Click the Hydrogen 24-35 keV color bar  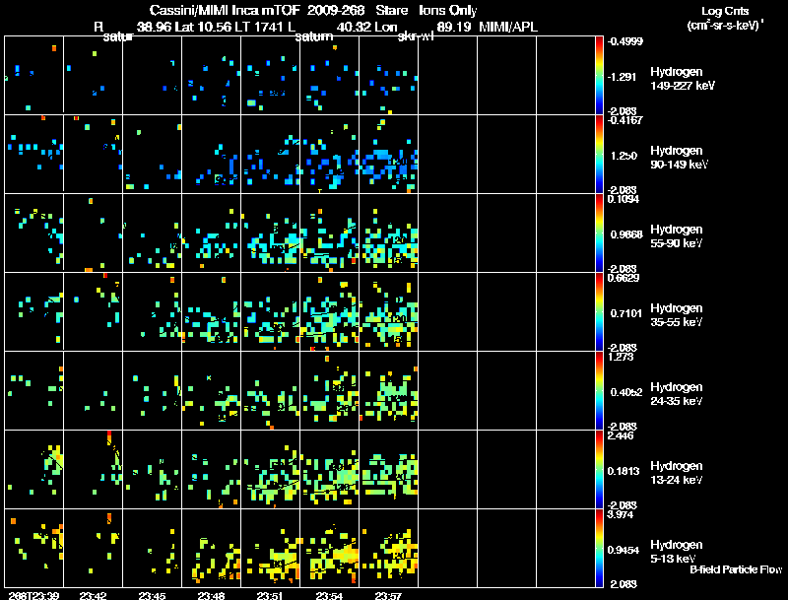click(599, 390)
